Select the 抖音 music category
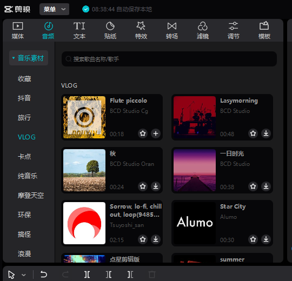292x281 pixels. (24, 98)
